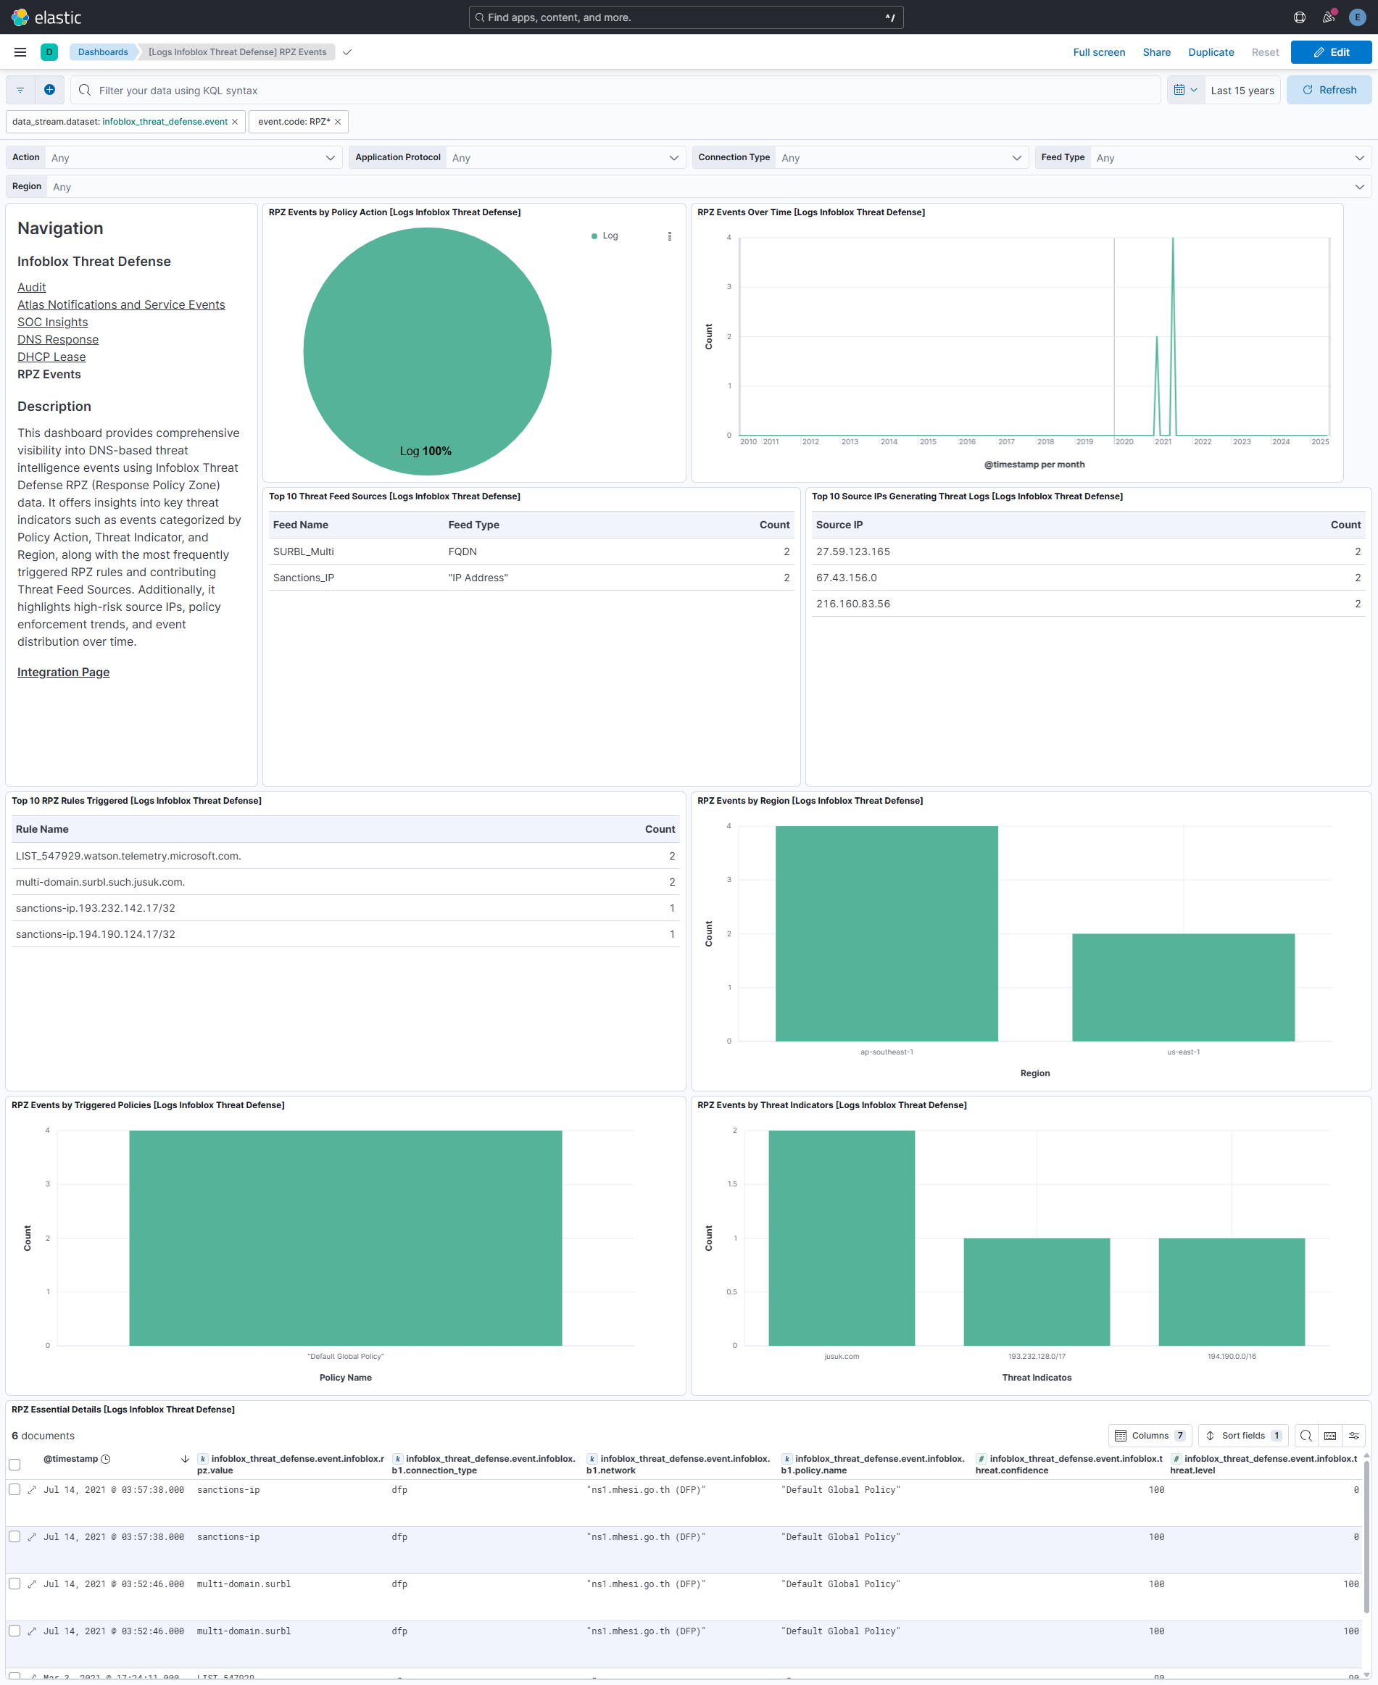Open table display settings icon
The height and width of the screenshot is (1685, 1378).
(x=1354, y=1435)
